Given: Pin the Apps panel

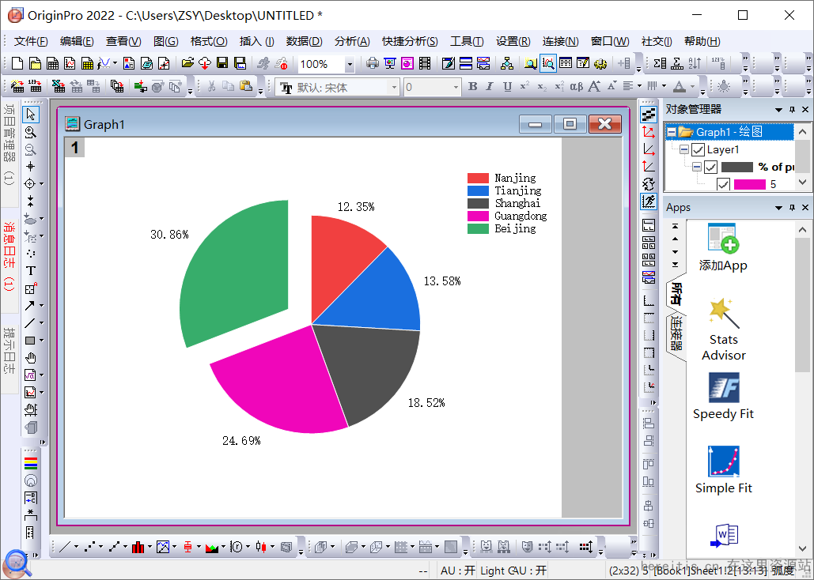Looking at the screenshot, I should pos(792,208).
